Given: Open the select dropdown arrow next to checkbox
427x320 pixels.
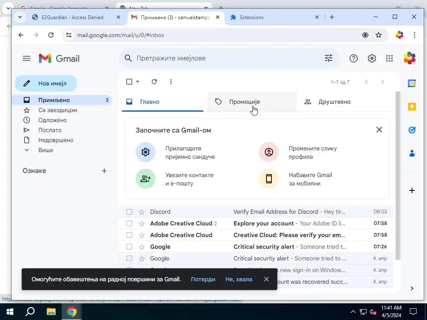Looking at the screenshot, I should point(138,82).
